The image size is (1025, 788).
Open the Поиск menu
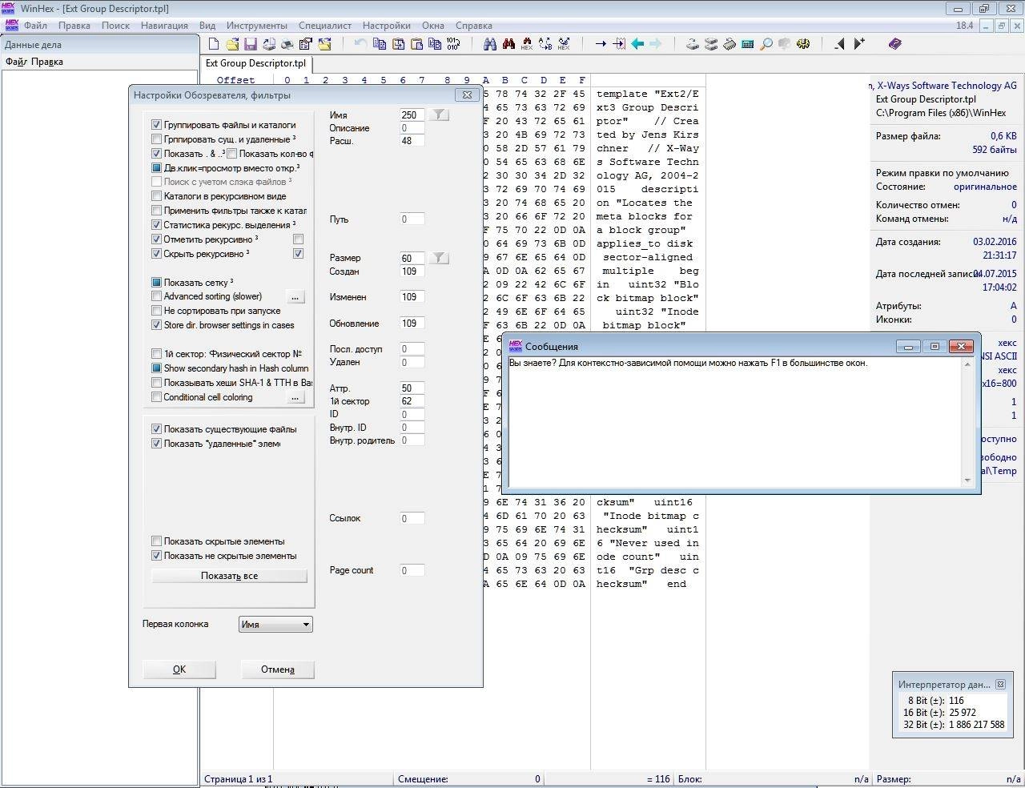pos(115,26)
